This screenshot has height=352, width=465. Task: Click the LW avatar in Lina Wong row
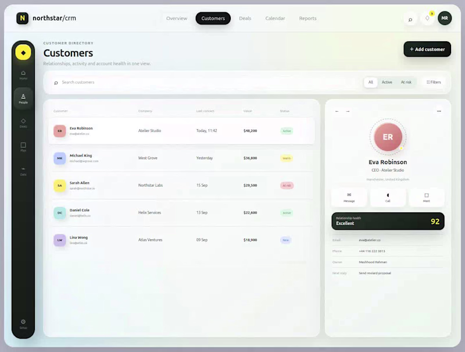[x=60, y=240]
